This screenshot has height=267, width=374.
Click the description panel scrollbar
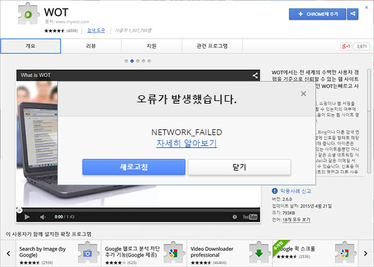[369, 122]
